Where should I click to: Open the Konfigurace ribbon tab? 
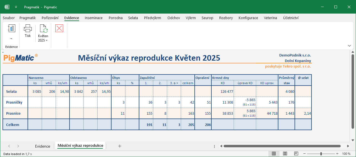tap(248, 18)
